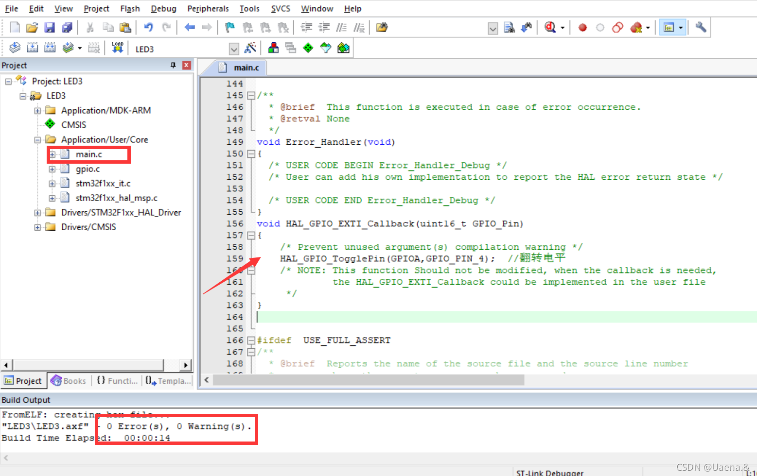This screenshot has height=476, width=757.
Task: Download code to flash with LOAD icon
Action: click(118, 48)
